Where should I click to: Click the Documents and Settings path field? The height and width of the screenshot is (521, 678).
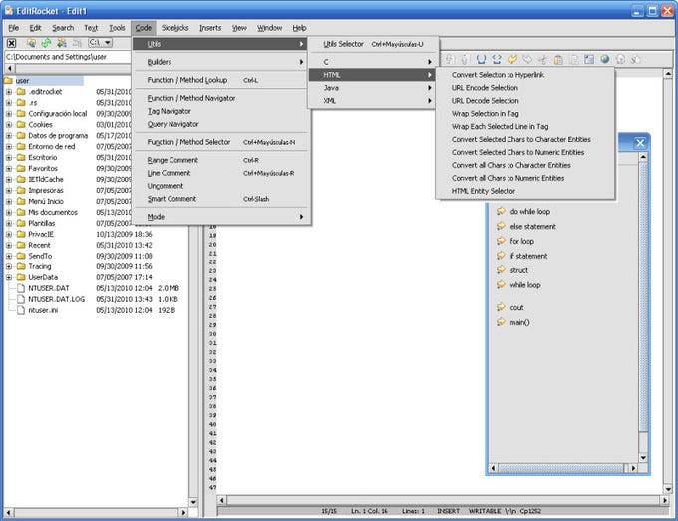(68, 57)
